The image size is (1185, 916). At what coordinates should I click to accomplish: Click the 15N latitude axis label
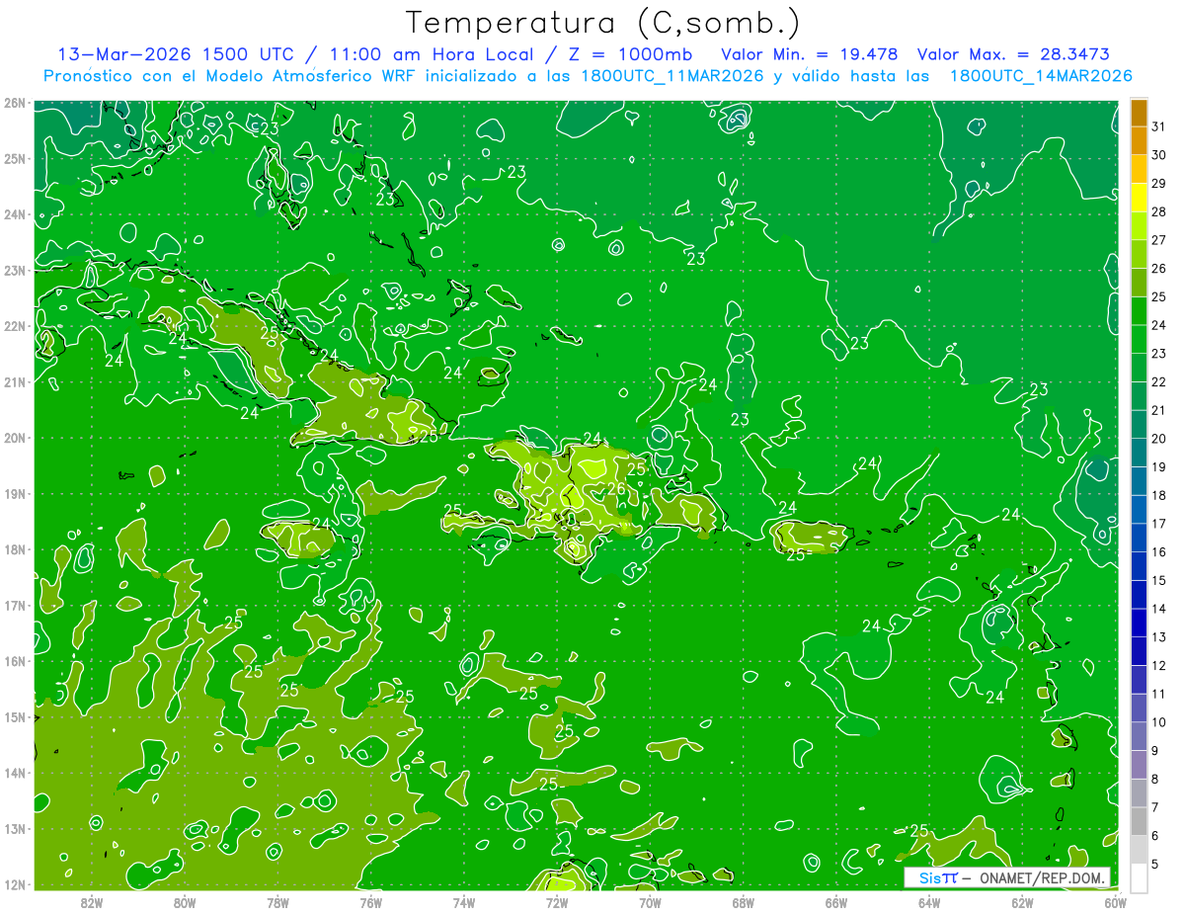14,716
